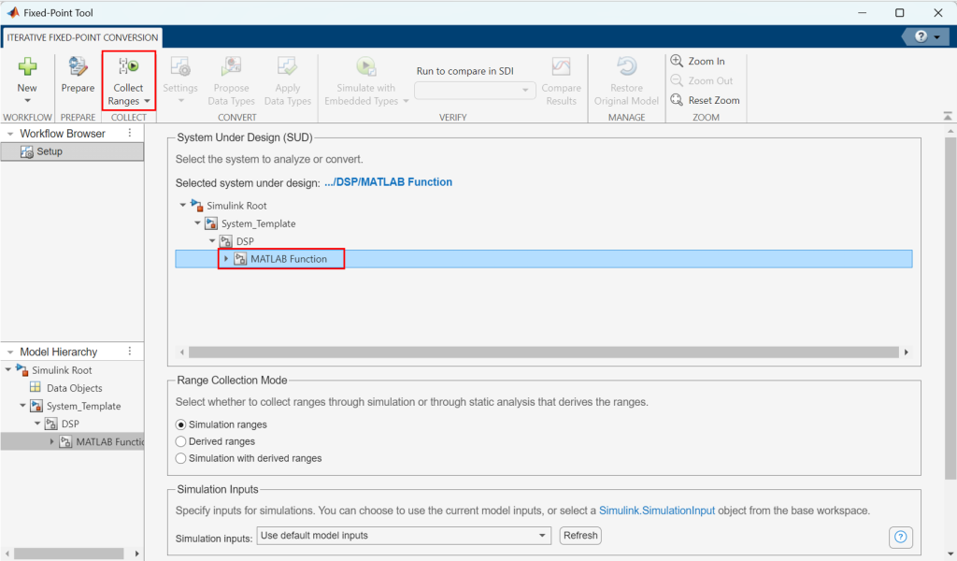This screenshot has width=957, height=561.
Task: Open Workflow Browser three-dot options menu
Action: (129, 133)
